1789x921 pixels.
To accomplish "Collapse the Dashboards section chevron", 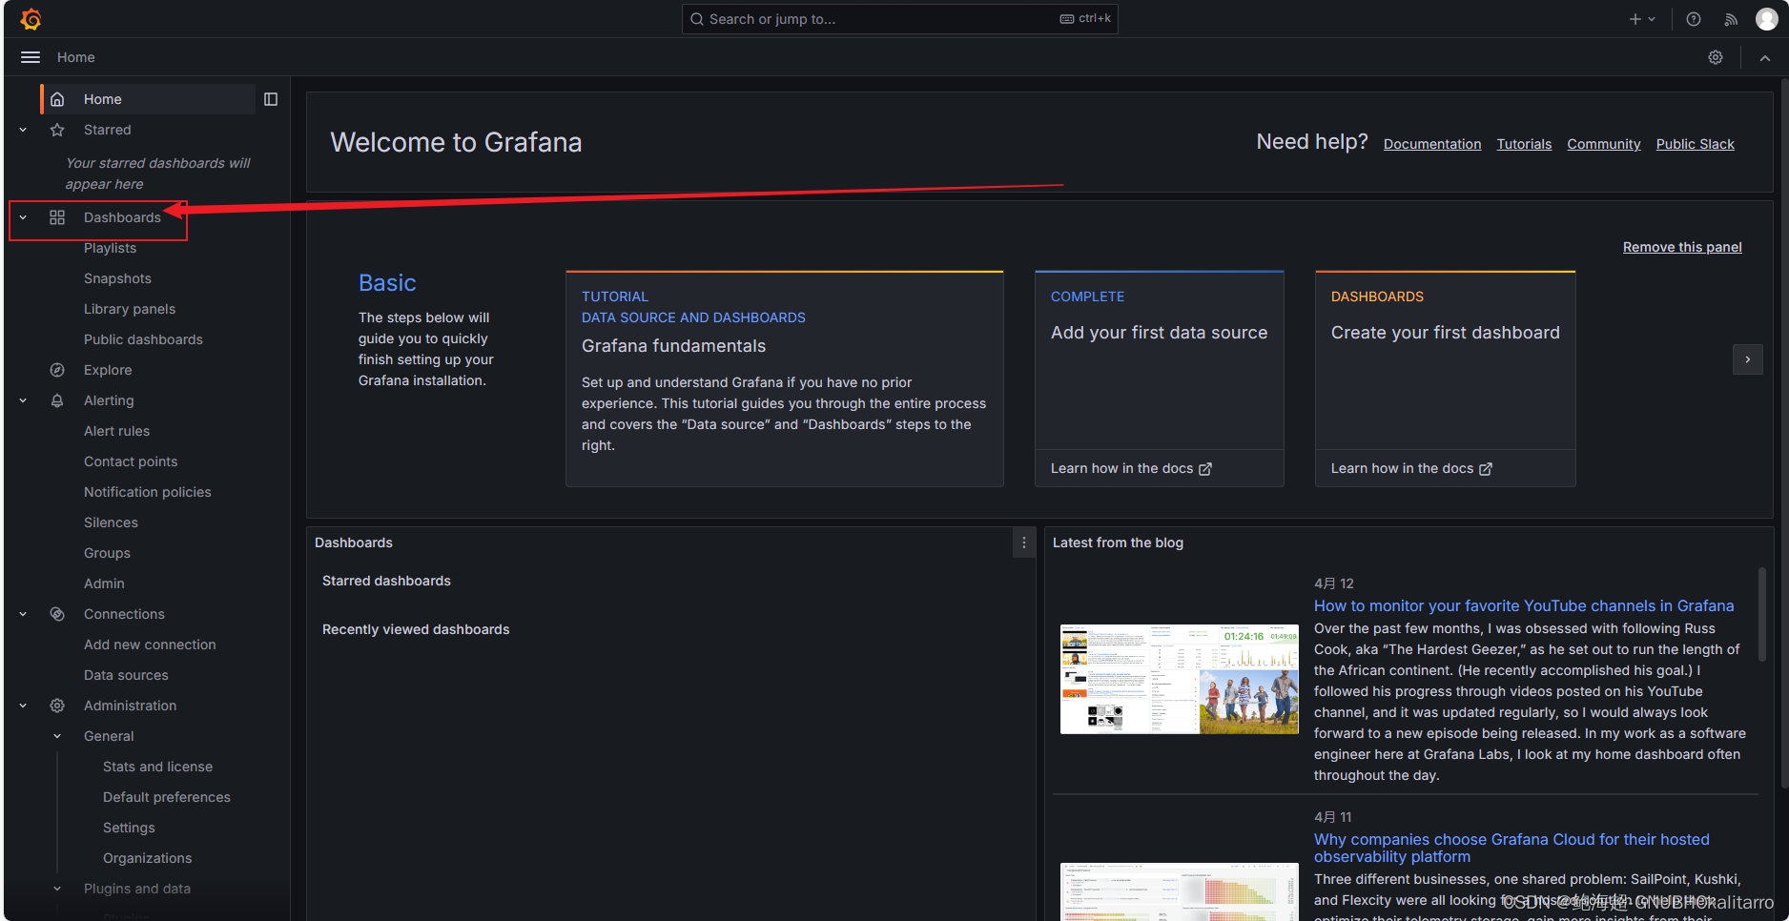I will 23,217.
